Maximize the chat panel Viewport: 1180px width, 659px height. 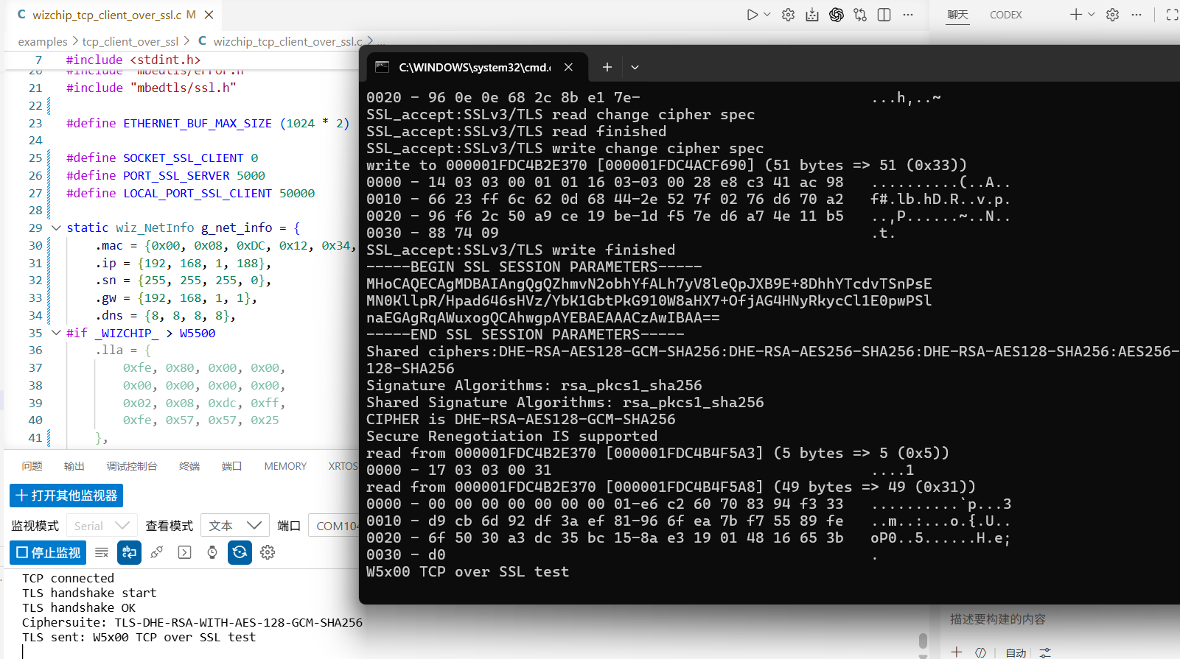tap(1172, 15)
